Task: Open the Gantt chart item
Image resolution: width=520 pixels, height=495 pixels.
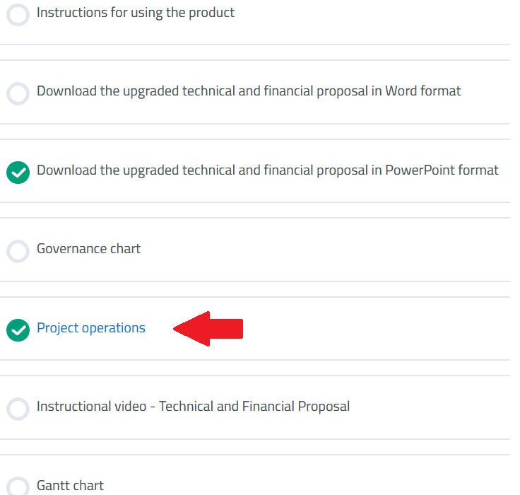Action: [70, 486]
